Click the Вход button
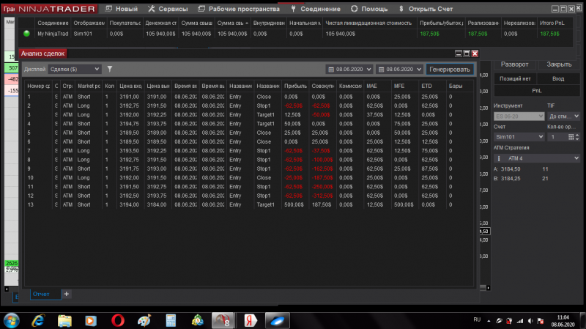This screenshot has height=329, width=586. coord(558,78)
